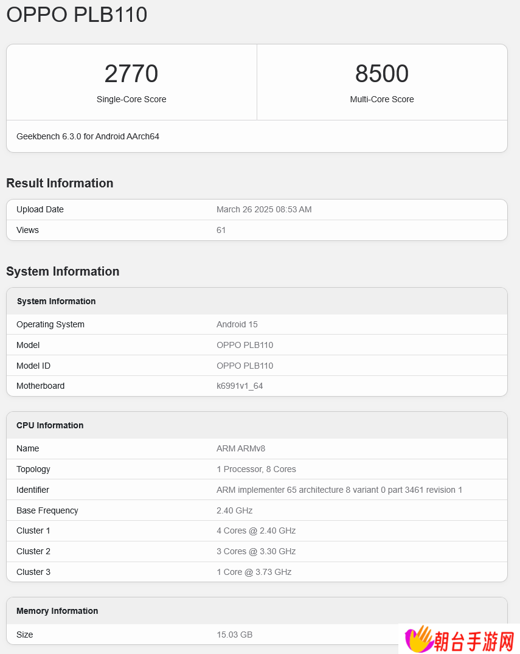Screen dimensions: 520x654
Task: Click the Result Information heading
Action: coord(60,183)
